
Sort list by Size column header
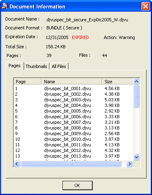(117, 82)
